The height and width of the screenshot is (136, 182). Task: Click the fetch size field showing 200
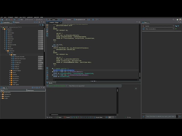pyautogui.click(x=111, y=117)
